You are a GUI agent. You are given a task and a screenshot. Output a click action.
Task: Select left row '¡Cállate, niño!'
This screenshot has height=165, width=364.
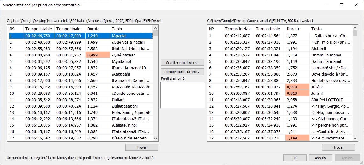[80, 125]
